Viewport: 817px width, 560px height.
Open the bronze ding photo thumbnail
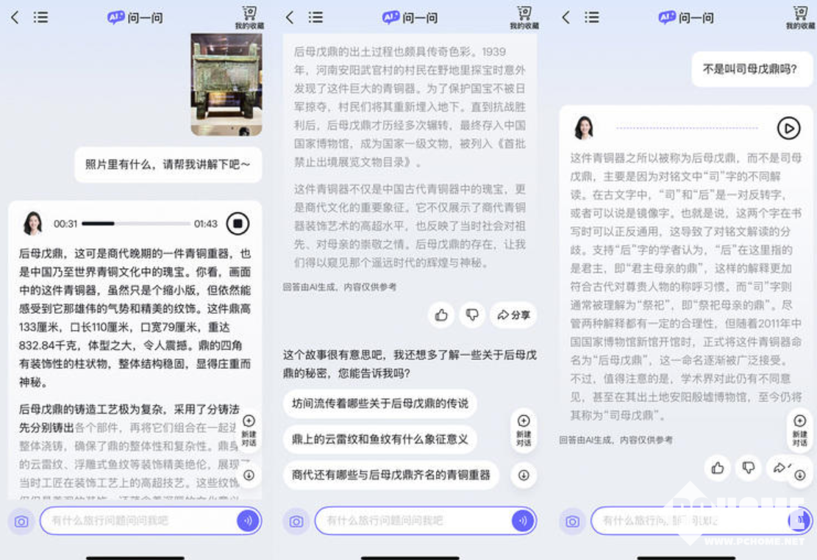point(226,84)
